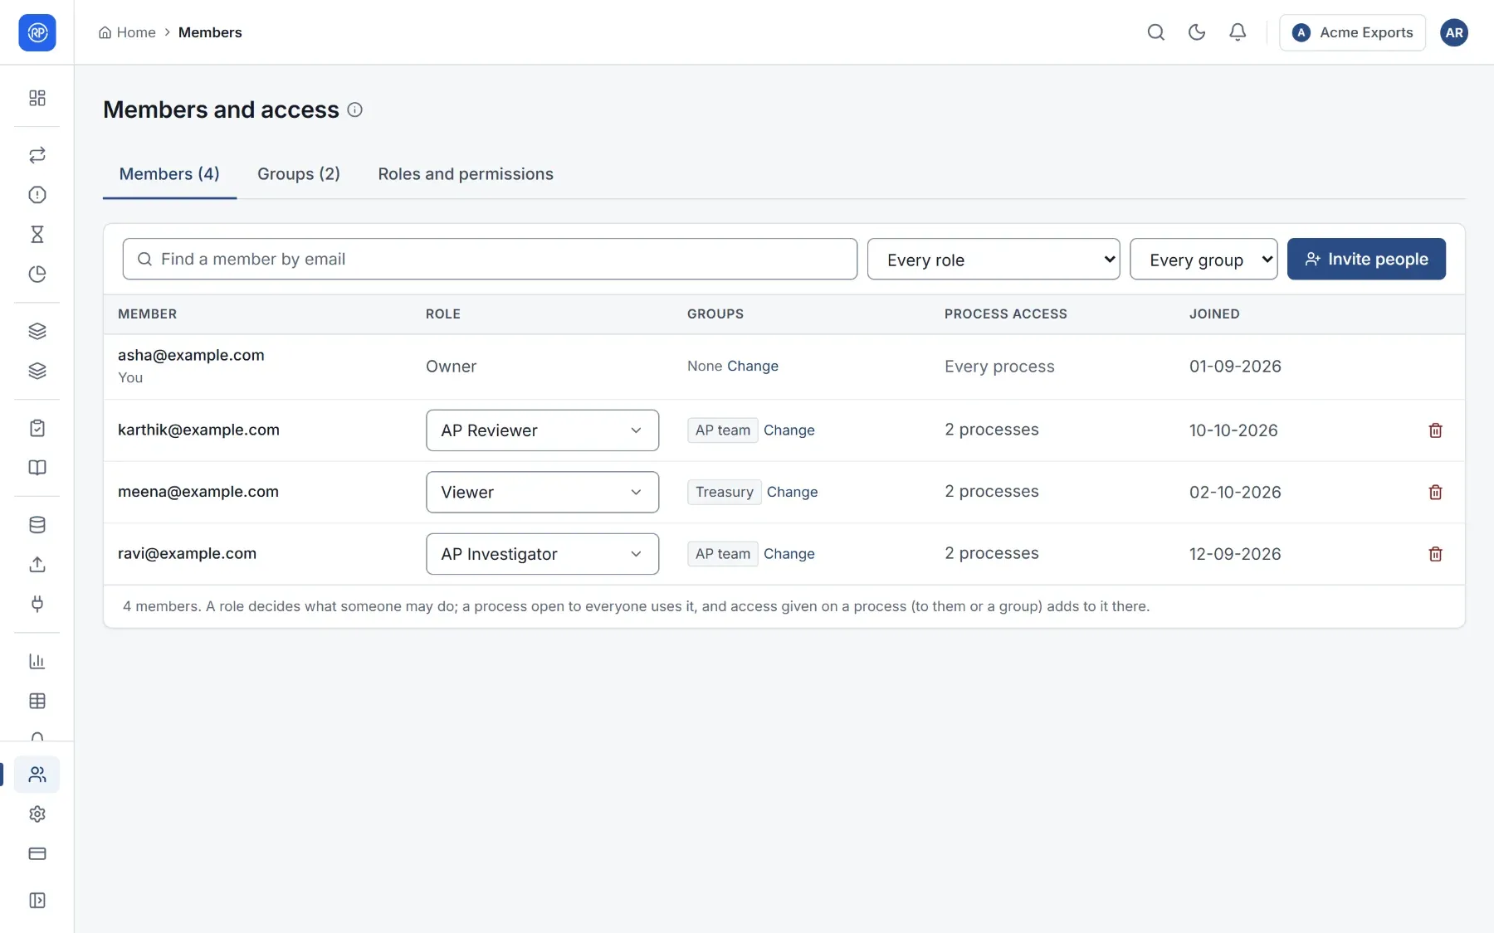This screenshot has height=933, width=1494.
Task: Open the AP Investigator role dropdown for ravi
Action: [x=543, y=554]
